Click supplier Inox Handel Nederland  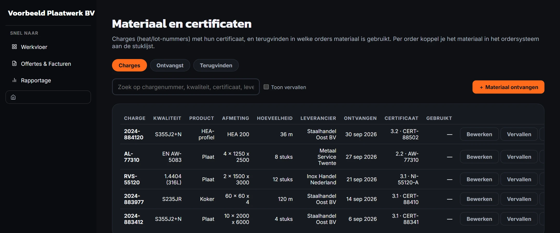click(x=321, y=179)
